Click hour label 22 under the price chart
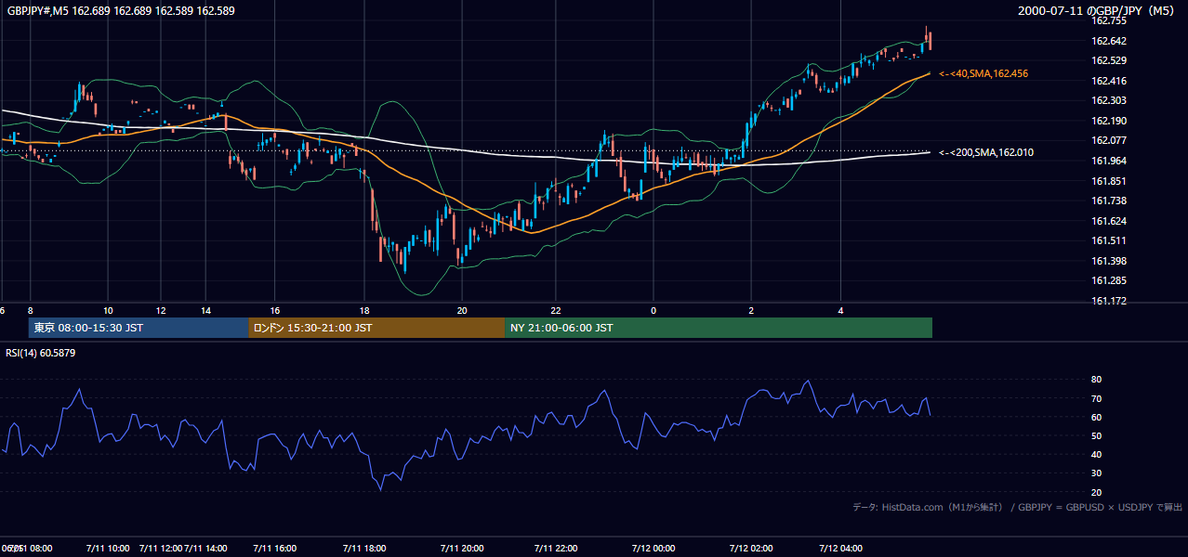Viewport: 1188px width, 557px height. pos(556,310)
